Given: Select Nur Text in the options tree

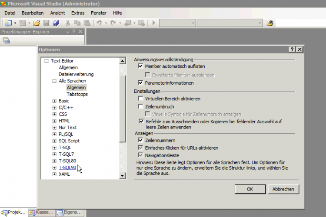Looking at the screenshot, I should click(67, 128).
